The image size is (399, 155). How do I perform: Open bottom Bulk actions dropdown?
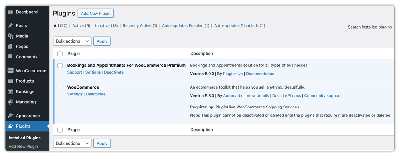[72, 143]
